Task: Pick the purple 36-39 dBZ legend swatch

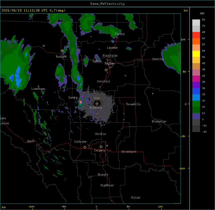Action: pyautogui.click(x=196, y=85)
